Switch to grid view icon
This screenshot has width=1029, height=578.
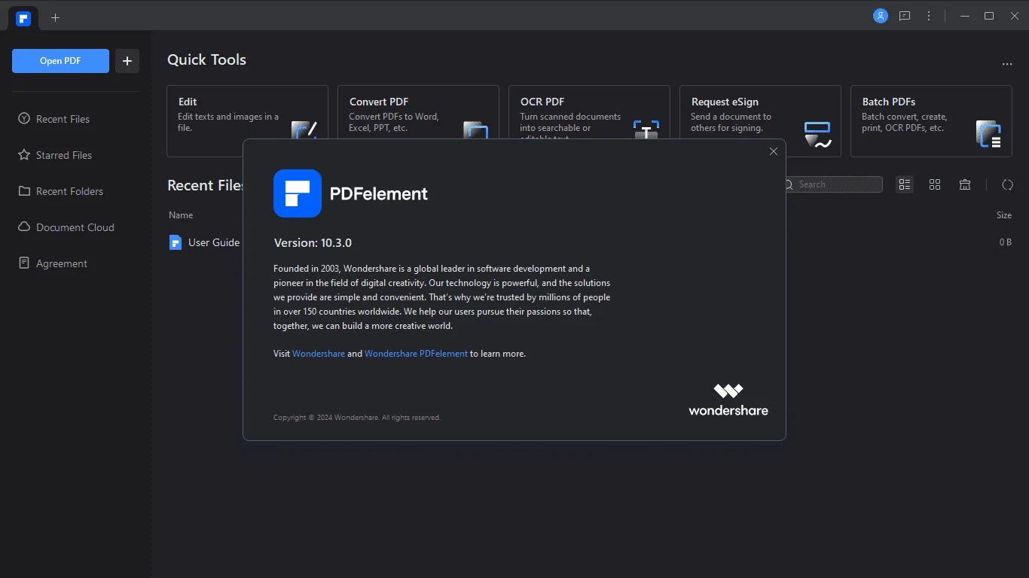tap(935, 184)
